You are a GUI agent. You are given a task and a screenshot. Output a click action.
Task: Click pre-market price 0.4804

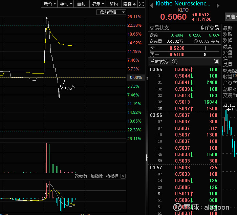(x=177, y=35)
